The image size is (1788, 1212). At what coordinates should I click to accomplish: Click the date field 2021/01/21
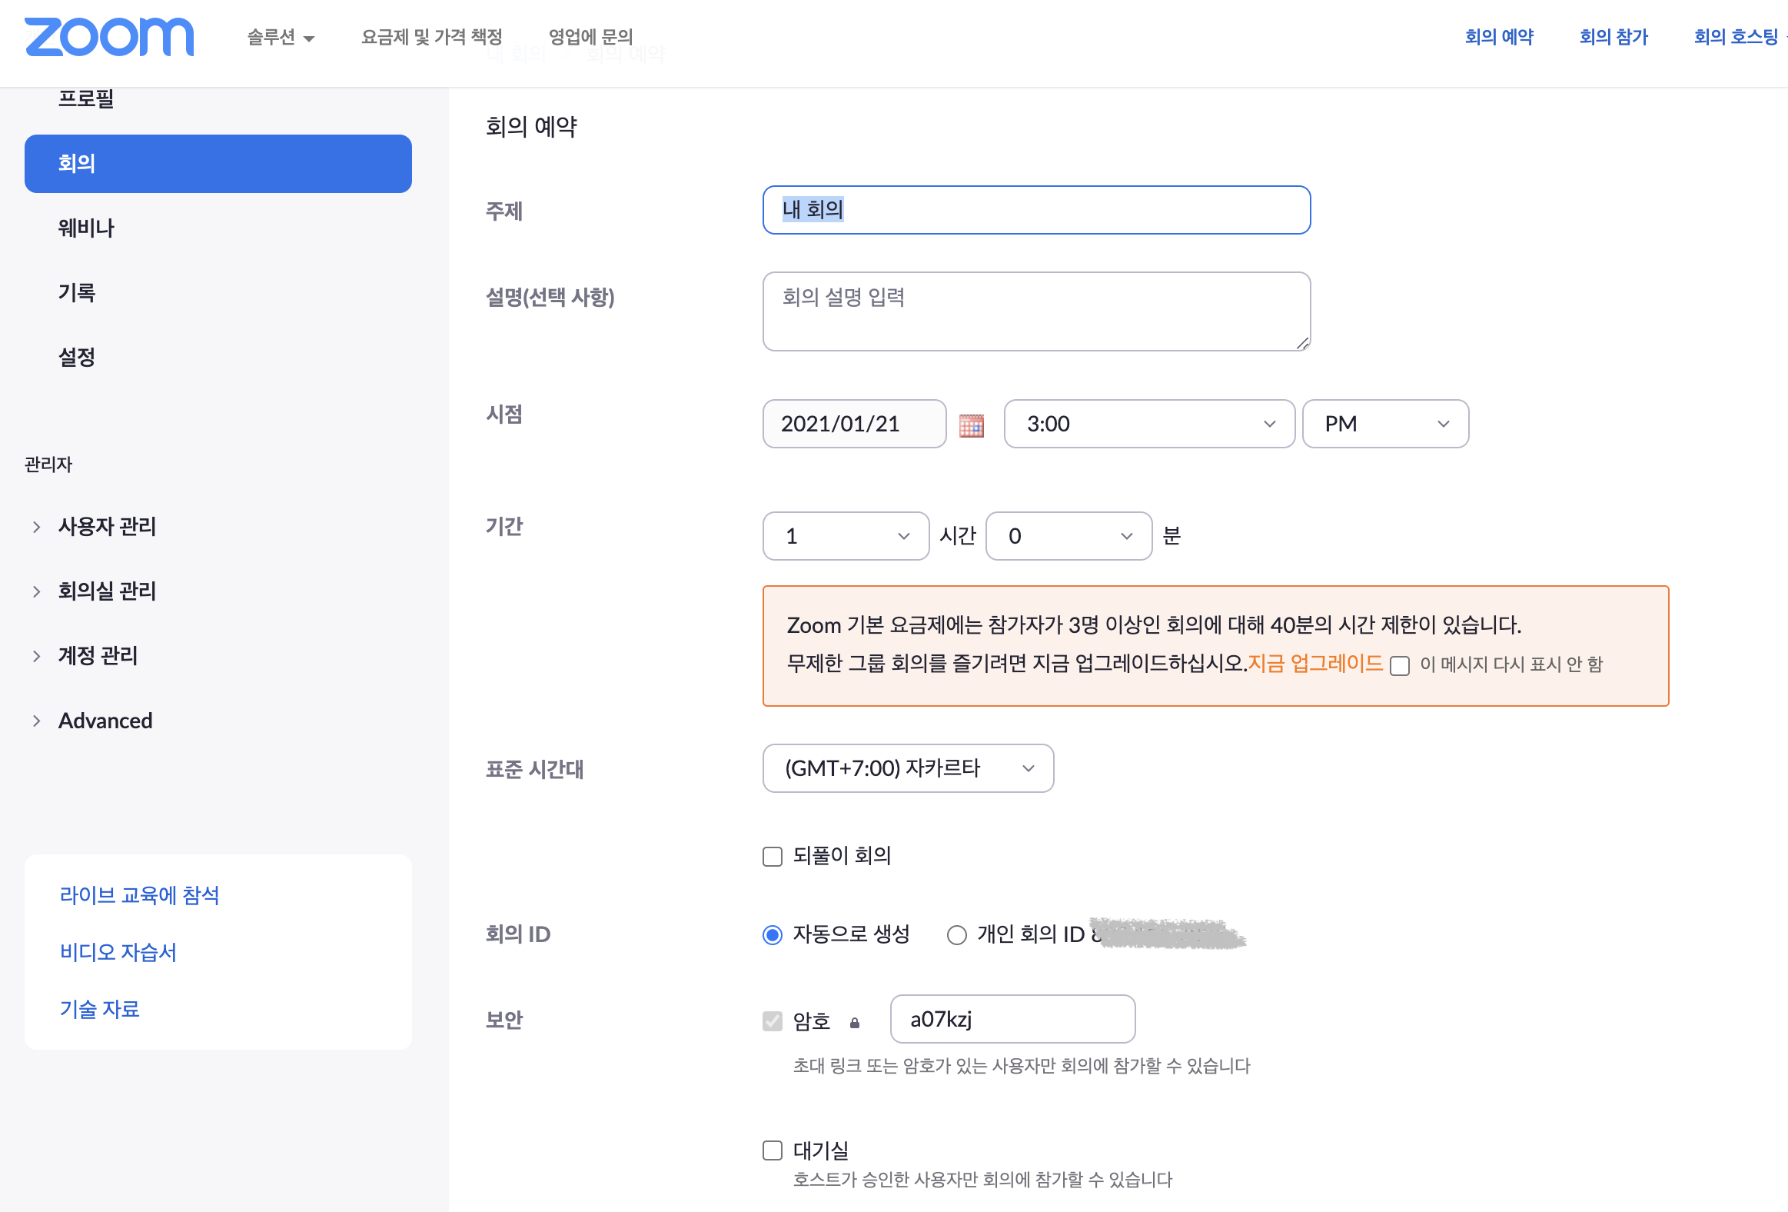click(x=854, y=424)
